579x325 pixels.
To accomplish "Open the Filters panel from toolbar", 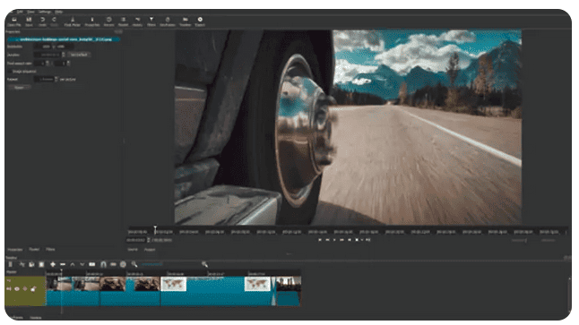I will [151, 21].
